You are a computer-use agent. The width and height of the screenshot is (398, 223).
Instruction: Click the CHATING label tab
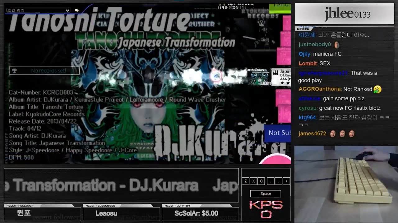point(303,29)
